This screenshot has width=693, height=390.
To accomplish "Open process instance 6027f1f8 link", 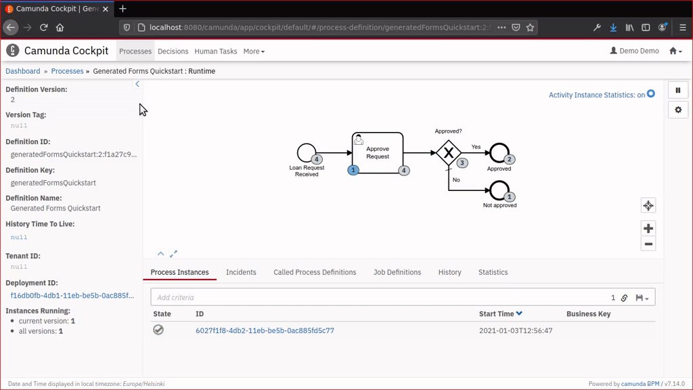I will (265, 330).
